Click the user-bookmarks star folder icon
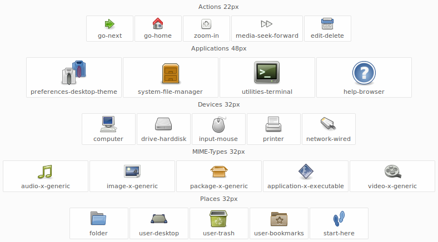This screenshot has height=242, width=438. 279,219
